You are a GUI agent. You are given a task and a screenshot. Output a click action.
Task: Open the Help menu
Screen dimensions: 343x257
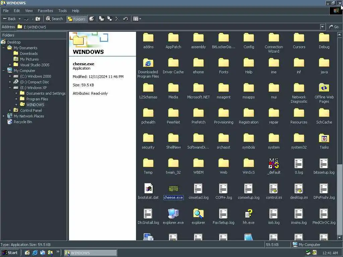(x=75, y=11)
